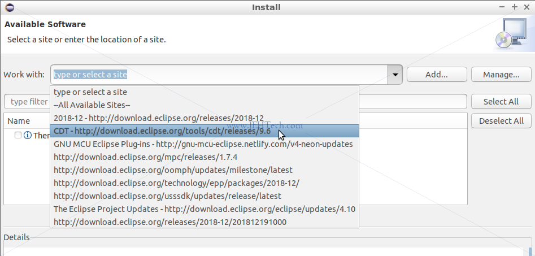Select '--All Available Sites--' from the list
This screenshot has height=256, width=535.
pos(205,105)
